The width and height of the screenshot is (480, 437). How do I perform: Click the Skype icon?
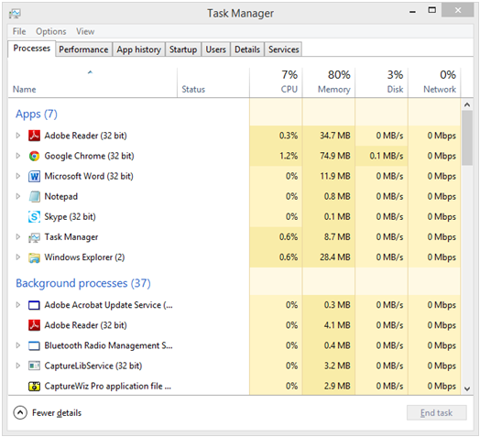[34, 217]
